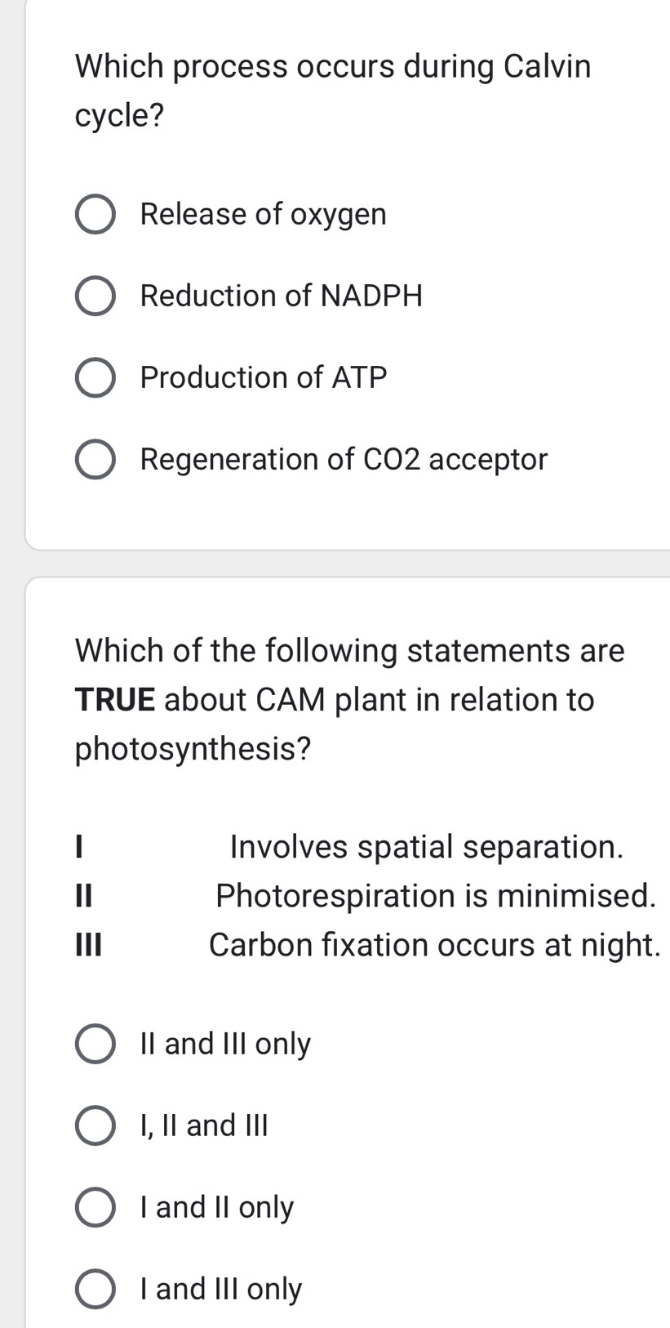The image size is (670, 1328).
Task: Select the "Release of oxygen" radio button
Action: click(95, 214)
